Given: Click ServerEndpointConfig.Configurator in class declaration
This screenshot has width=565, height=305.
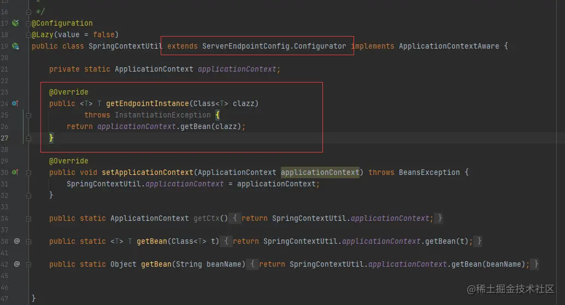Looking at the screenshot, I should coord(274,46).
